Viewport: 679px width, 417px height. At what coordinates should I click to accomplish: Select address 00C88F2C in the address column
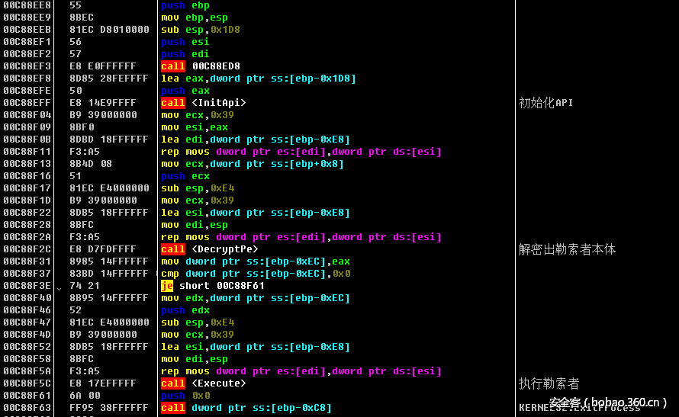(x=27, y=249)
